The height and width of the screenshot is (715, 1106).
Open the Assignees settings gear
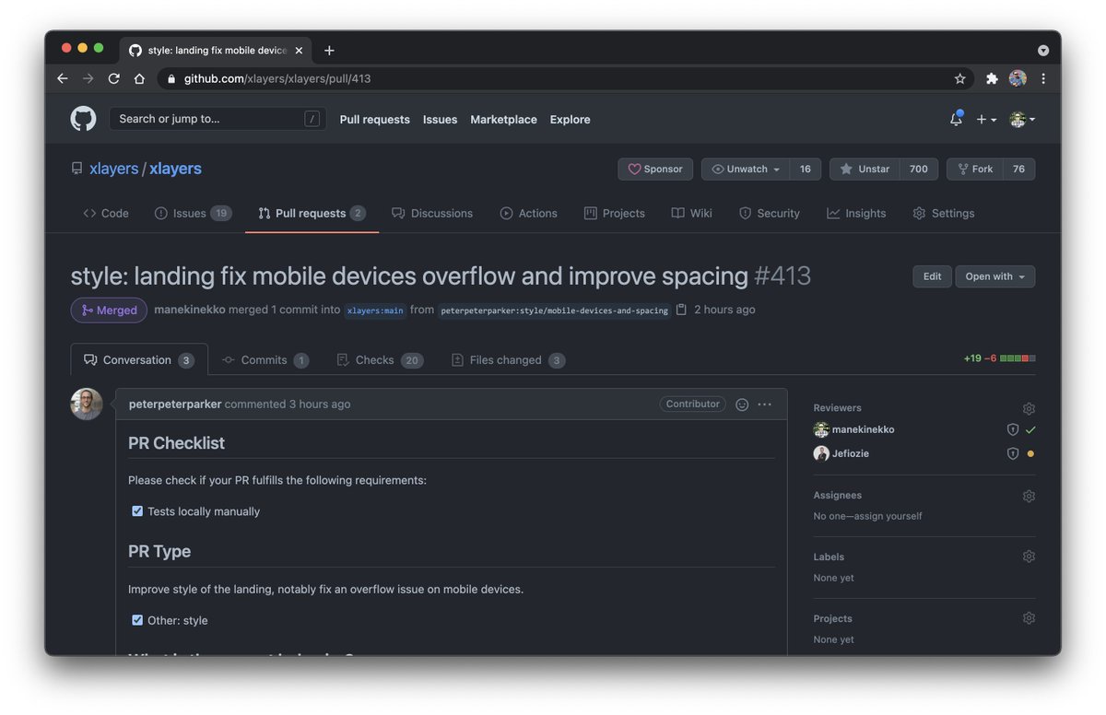pyautogui.click(x=1029, y=496)
